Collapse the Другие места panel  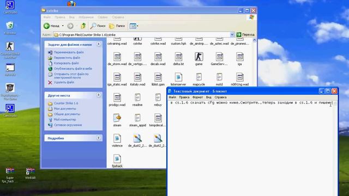[x=98, y=95]
